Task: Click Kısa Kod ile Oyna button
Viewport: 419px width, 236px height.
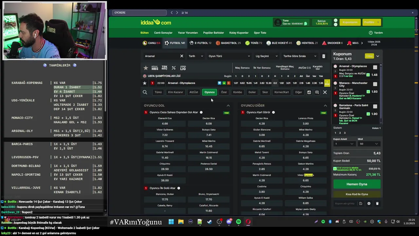Action: coord(357,194)
